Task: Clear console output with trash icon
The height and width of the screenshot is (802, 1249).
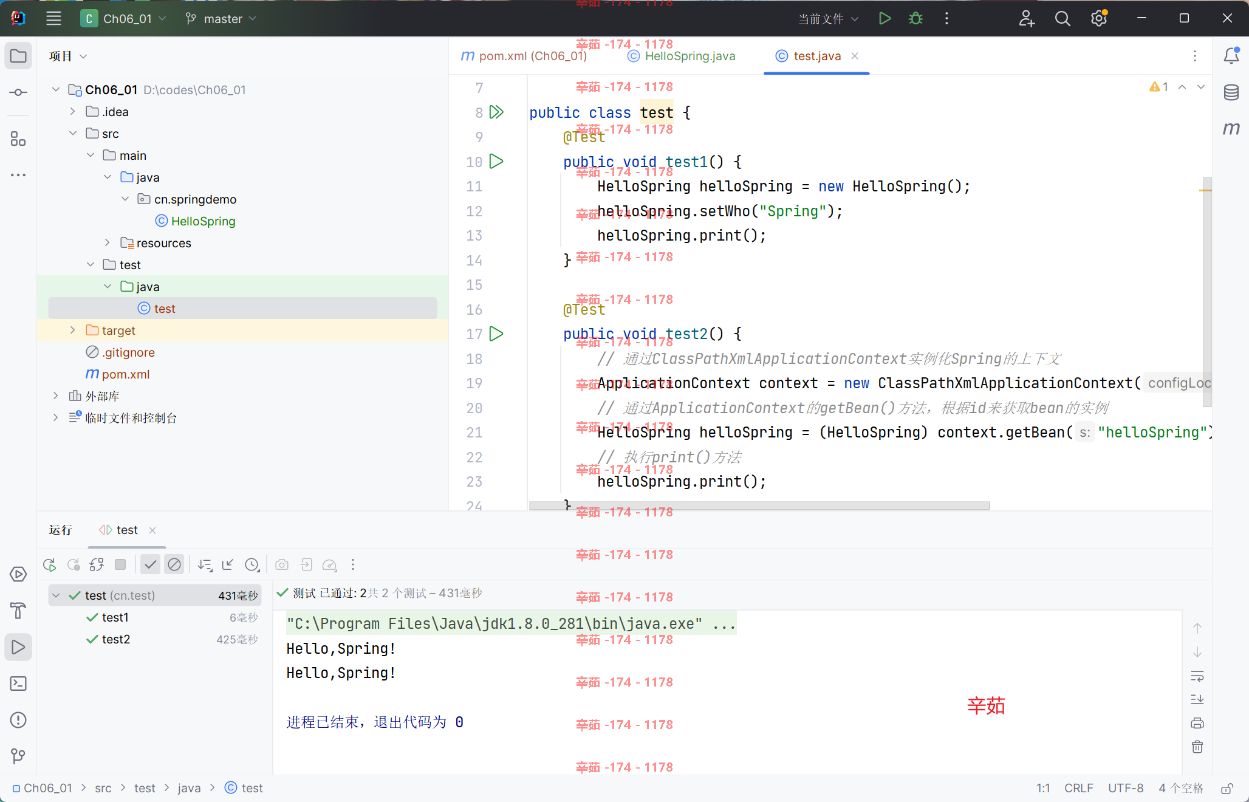Action: click(1197, 747)
